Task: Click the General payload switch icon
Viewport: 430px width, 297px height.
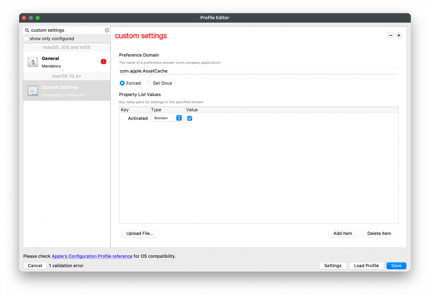Action: point(33,62)
